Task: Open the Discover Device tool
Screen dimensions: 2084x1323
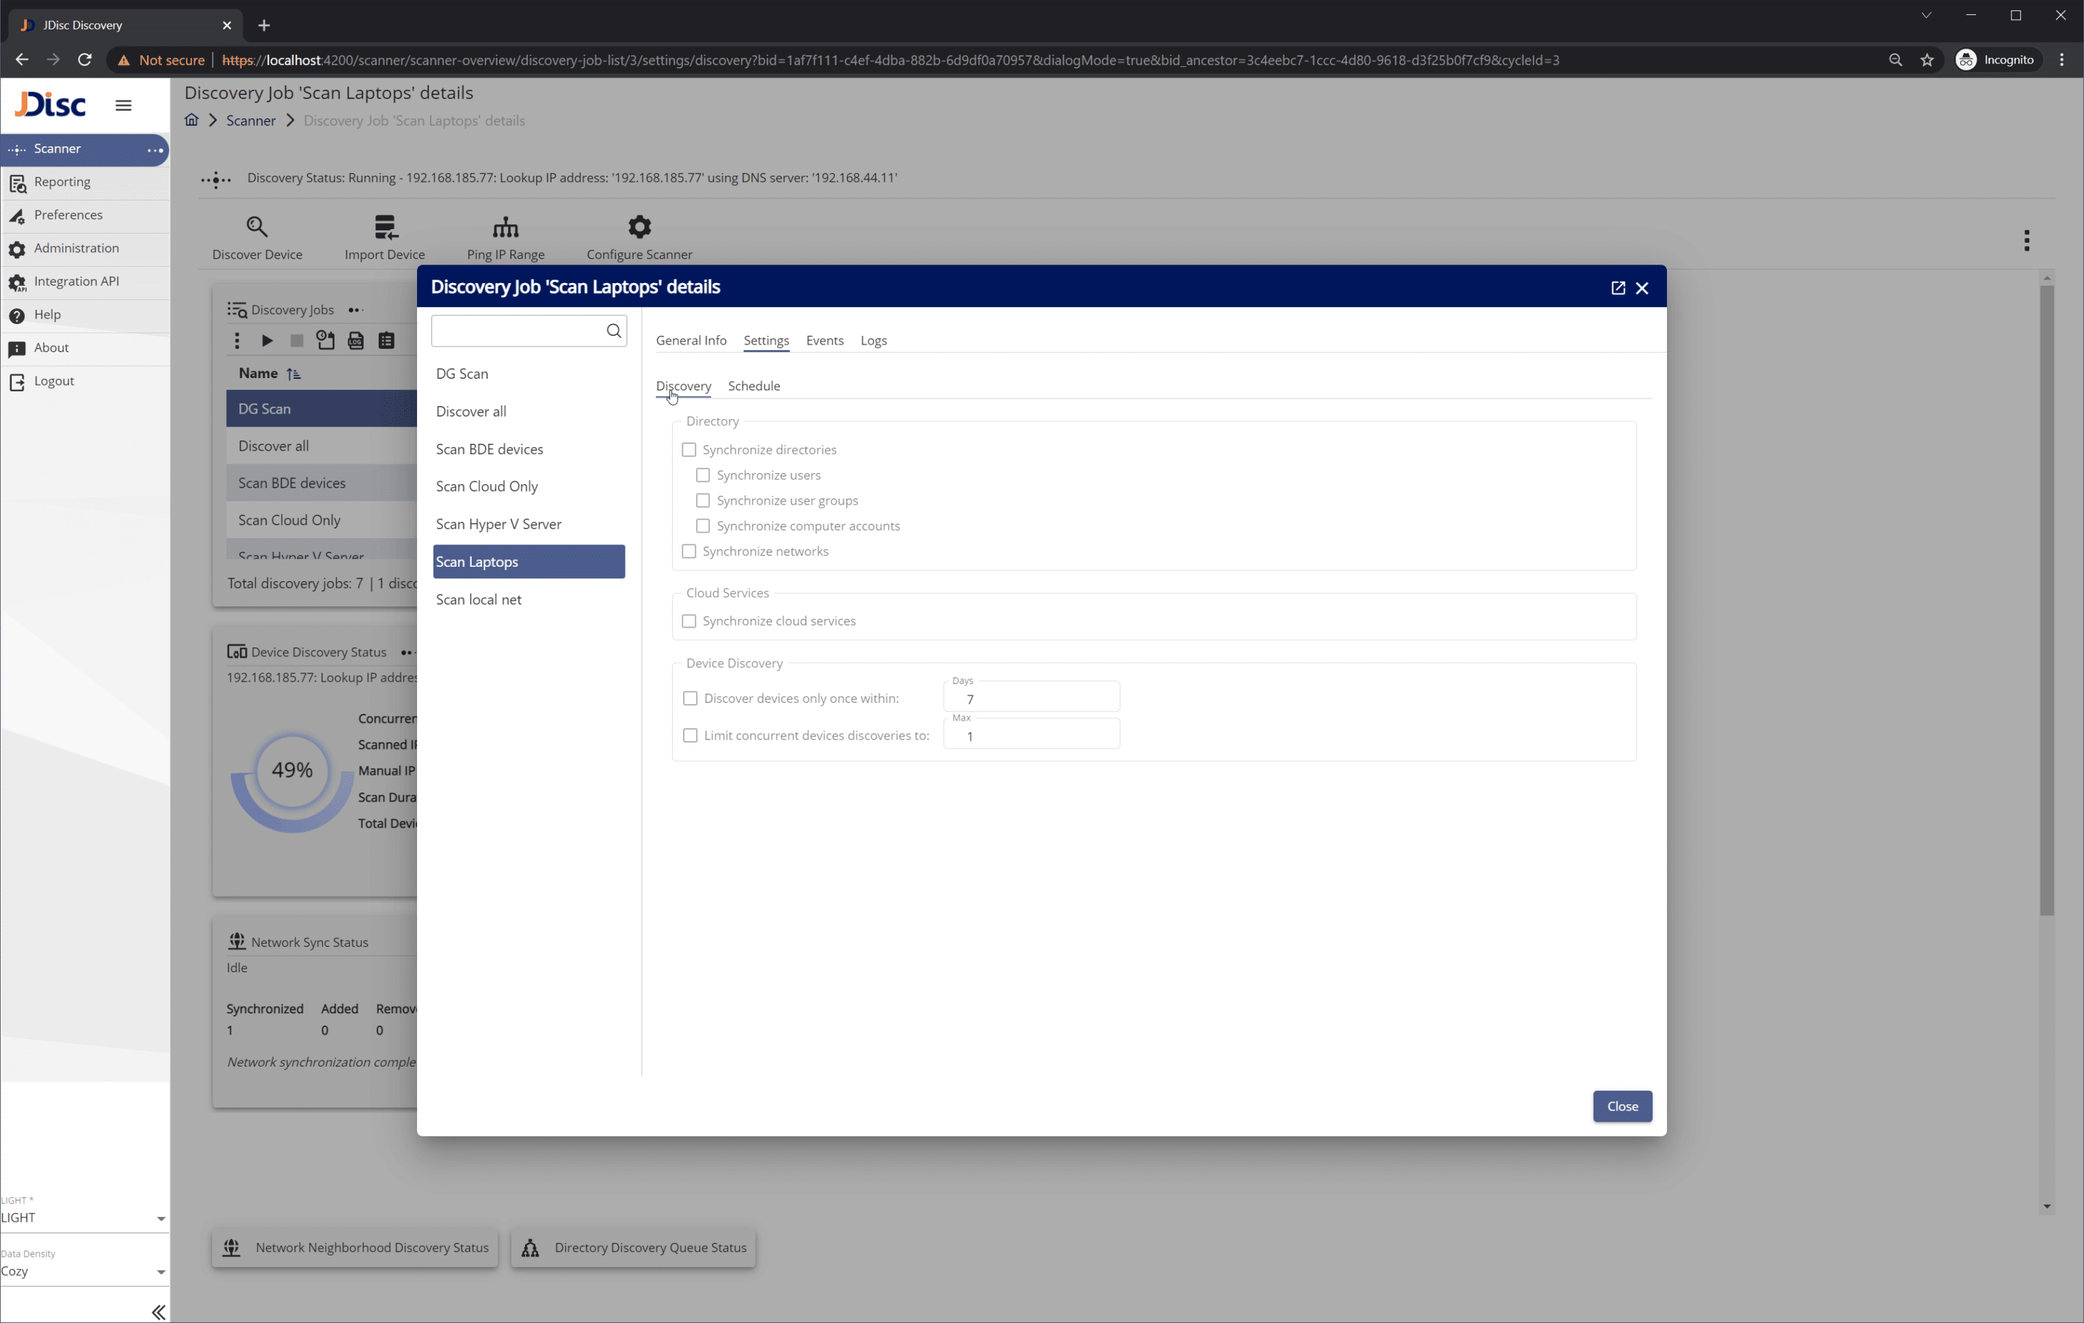Action: click(x=257, y=235)
